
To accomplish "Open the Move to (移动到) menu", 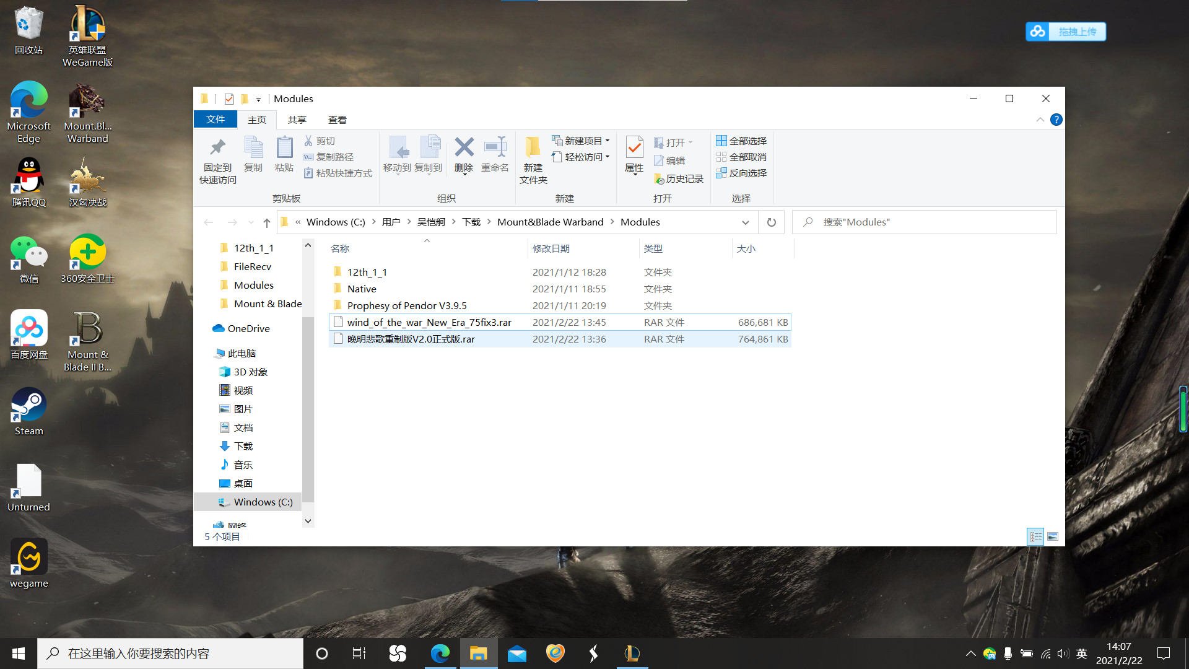I will click(397, 155).
